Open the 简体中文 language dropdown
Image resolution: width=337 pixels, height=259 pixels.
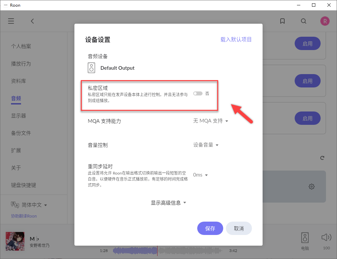pyautogui.click(x=34, y=205)
